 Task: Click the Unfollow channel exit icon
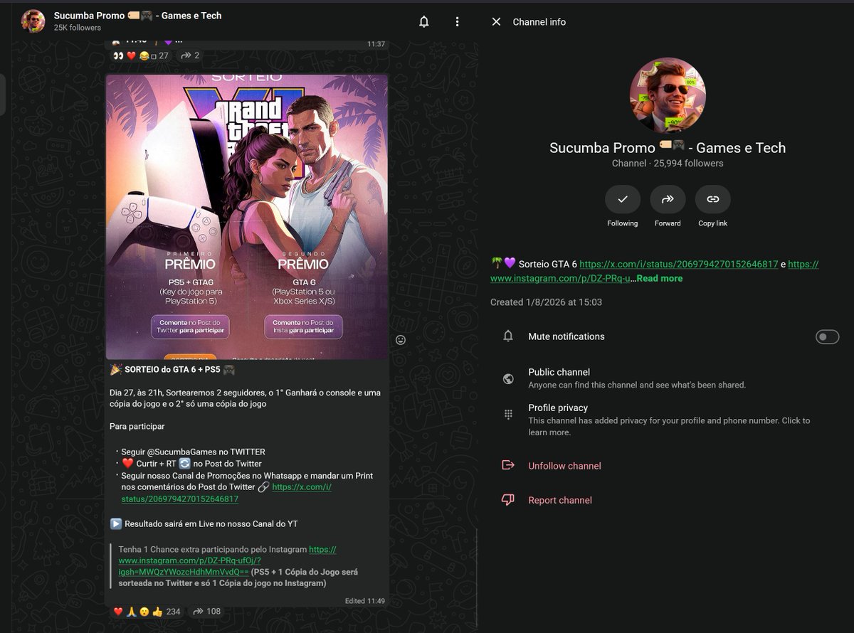[x=508, y=465]
